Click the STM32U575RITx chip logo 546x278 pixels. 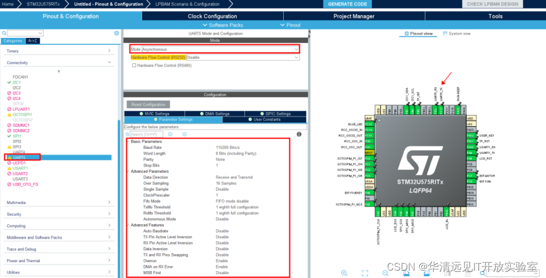point(420,161)
